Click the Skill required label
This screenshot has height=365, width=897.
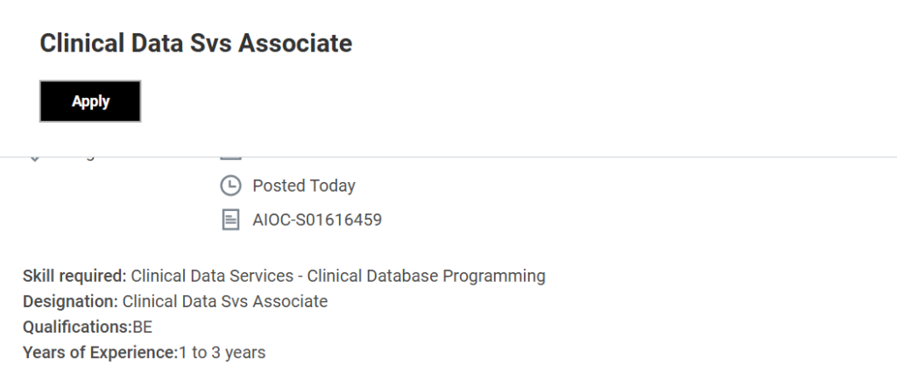tap(74, 277)
